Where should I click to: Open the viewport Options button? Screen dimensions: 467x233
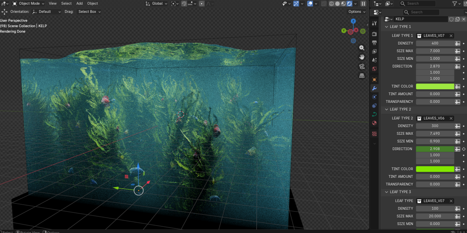tap(357, 12)
